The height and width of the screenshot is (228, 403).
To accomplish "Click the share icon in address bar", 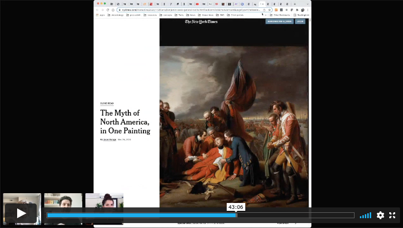I will [x=264, y=10].
